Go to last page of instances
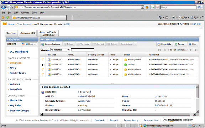Viewport: 205px width, 128px height. point(196,50)
